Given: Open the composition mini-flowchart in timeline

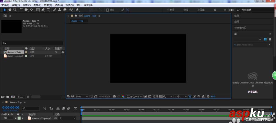Looking at the screenshot, I should [x=44, y=109].
